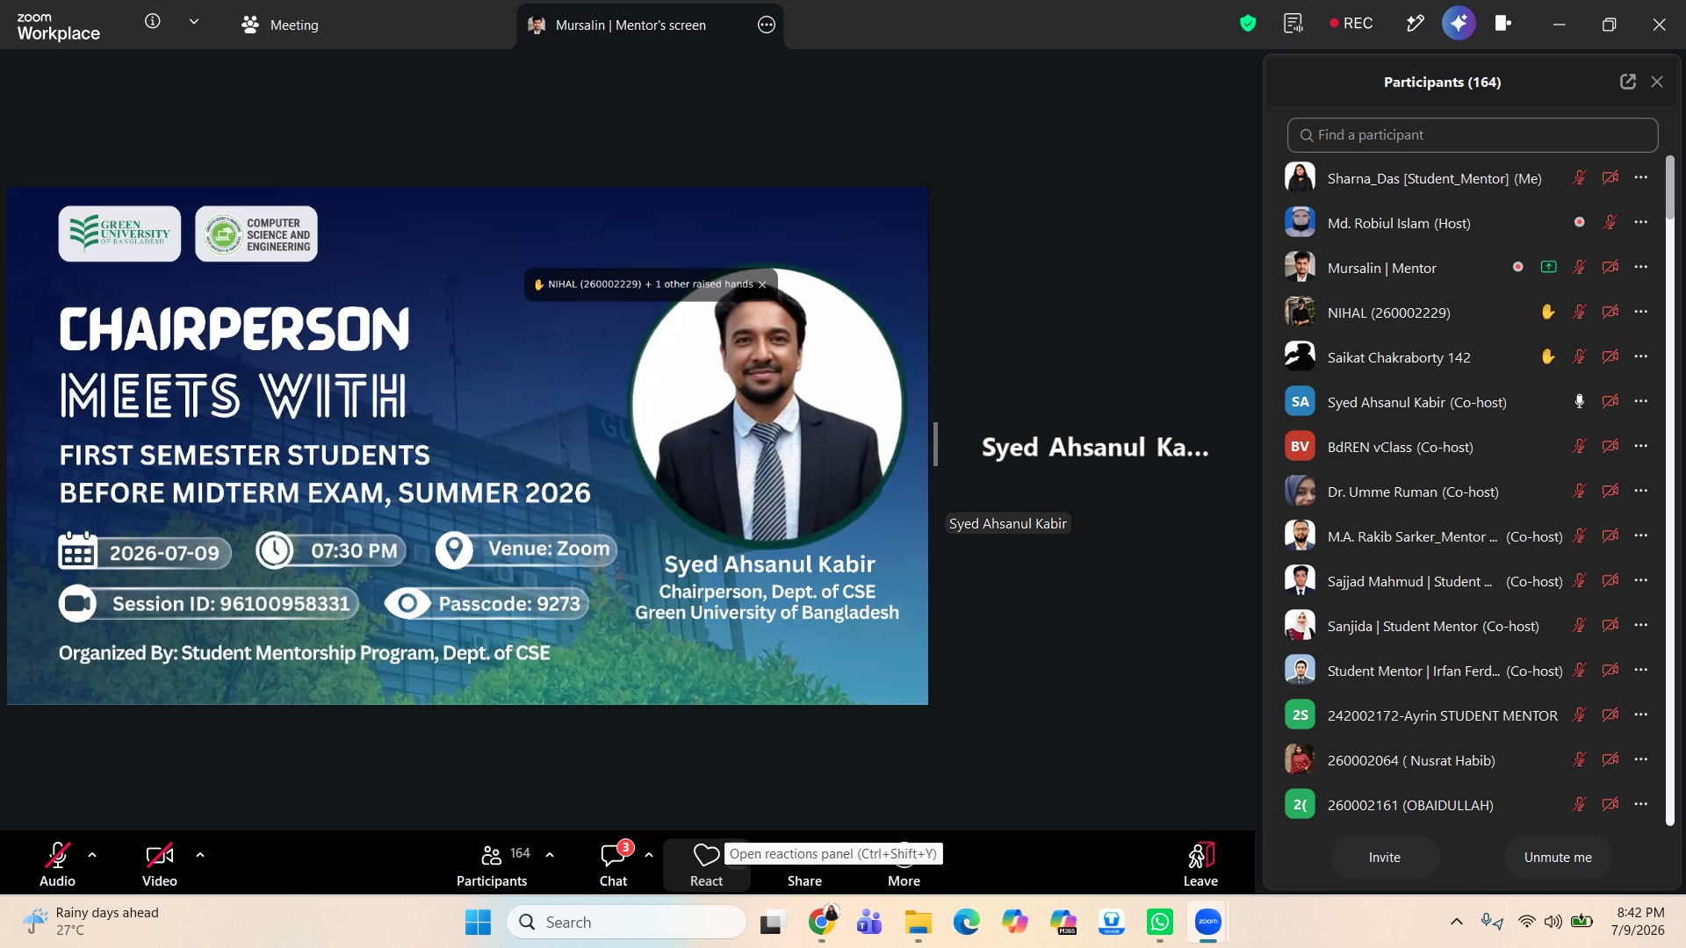Image resolution: width=1686 pixels, height=948 pixels.
Task: Expand the Participants options chevron
Action: [550, 855]
